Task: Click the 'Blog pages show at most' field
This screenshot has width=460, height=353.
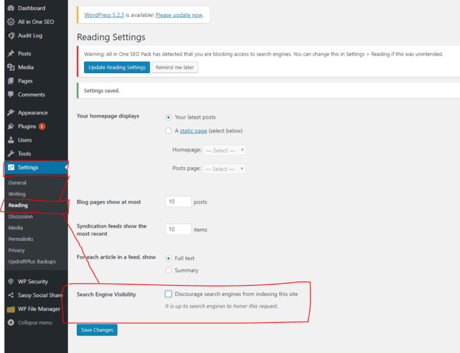Action: click(178, 202)
